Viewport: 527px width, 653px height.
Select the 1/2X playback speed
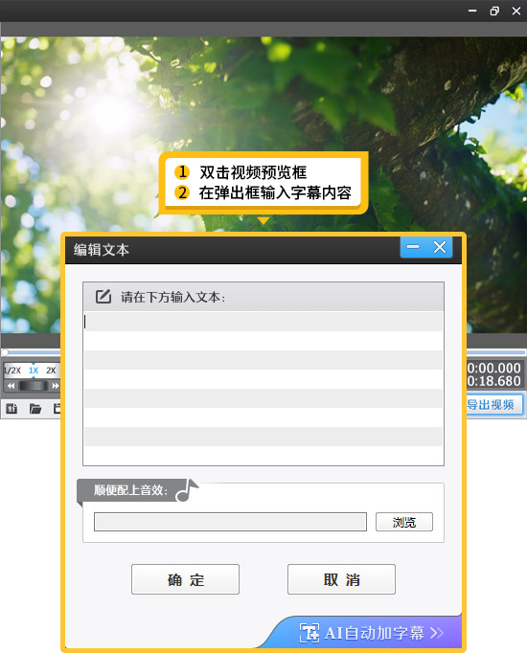(x=12, y=371)
